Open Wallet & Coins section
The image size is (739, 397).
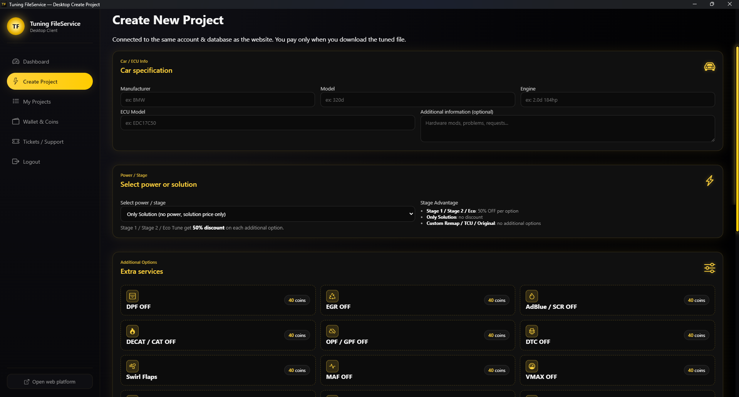(40, 122)
